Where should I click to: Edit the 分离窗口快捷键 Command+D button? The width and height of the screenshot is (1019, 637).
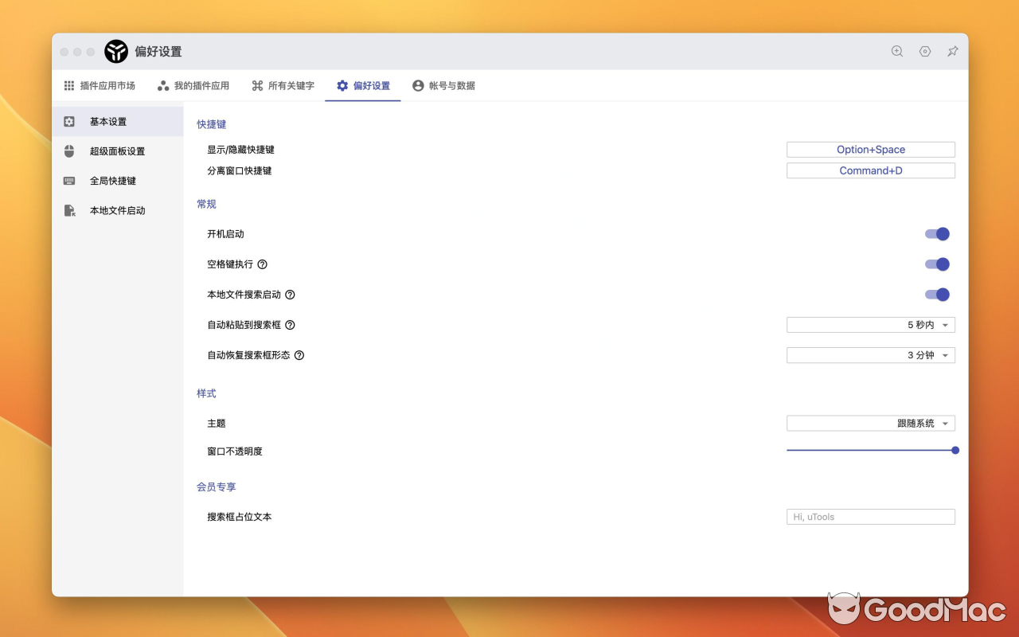click(870, 170)
